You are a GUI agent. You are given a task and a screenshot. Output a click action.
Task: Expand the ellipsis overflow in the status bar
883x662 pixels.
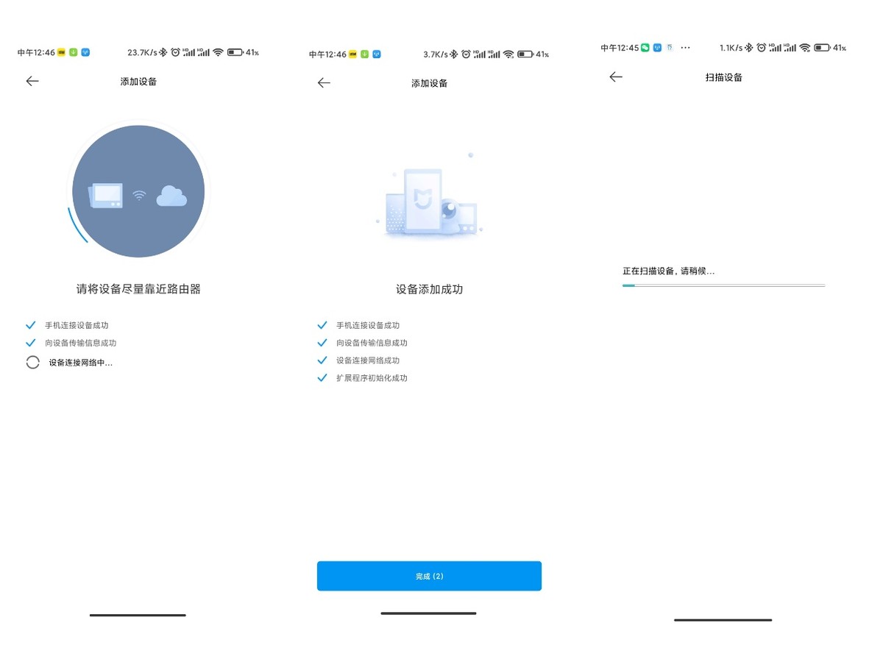point(684,47)
